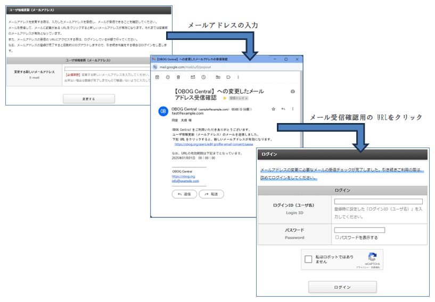Screen dimensions: 435x302
Task: Snooze the email with the clock icon
Action: pyautogui.click(x=203, y=77)
